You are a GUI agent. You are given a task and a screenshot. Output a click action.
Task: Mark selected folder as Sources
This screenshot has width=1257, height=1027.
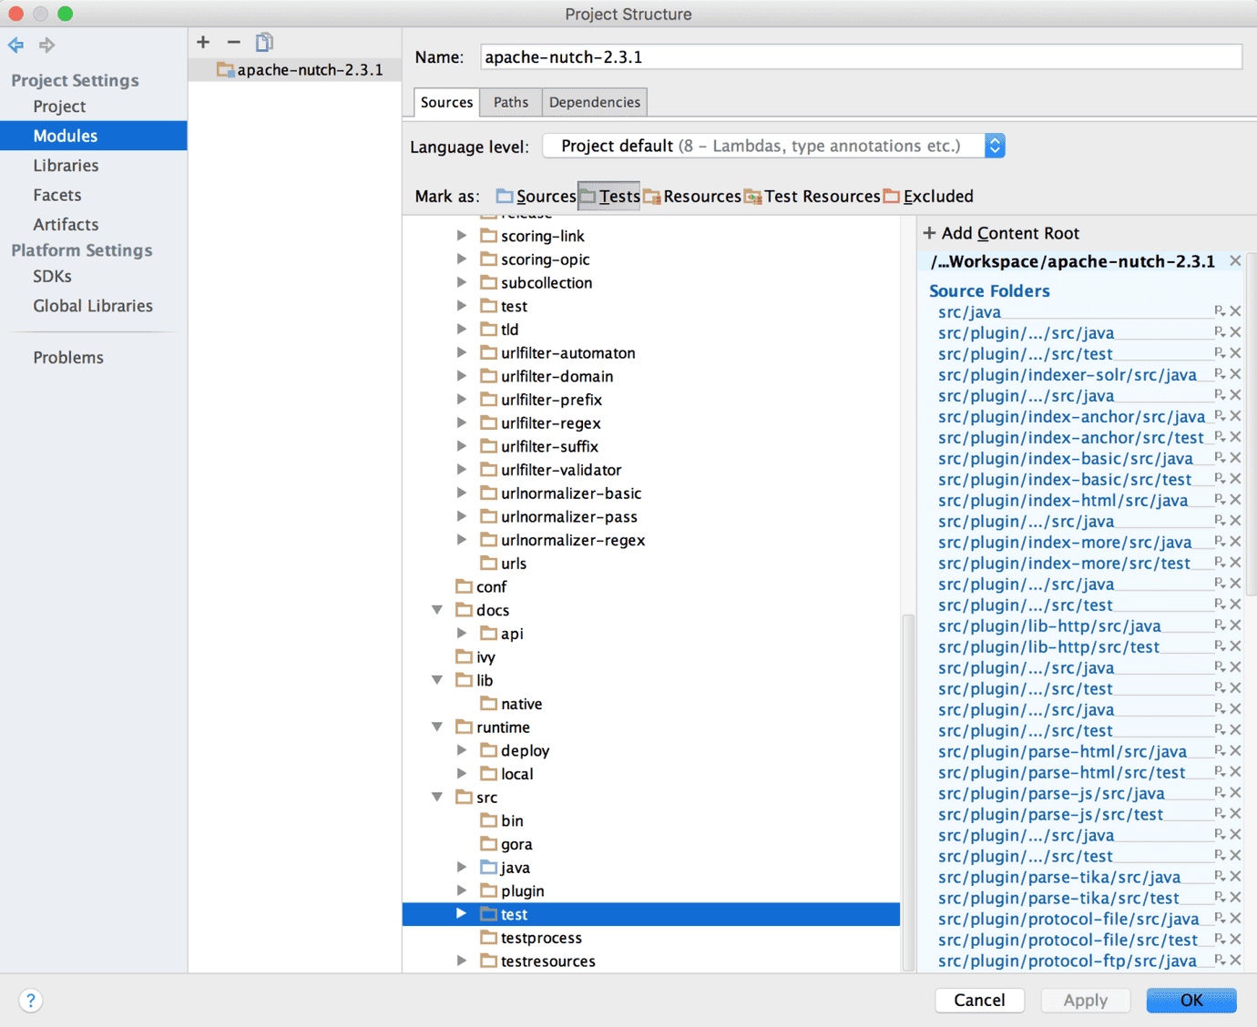pyautogui.click(x=536, y=197)
